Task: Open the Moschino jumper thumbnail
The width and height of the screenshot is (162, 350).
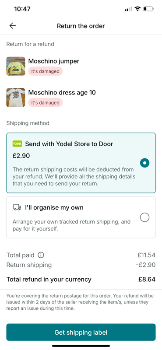Action: point(16,66)
